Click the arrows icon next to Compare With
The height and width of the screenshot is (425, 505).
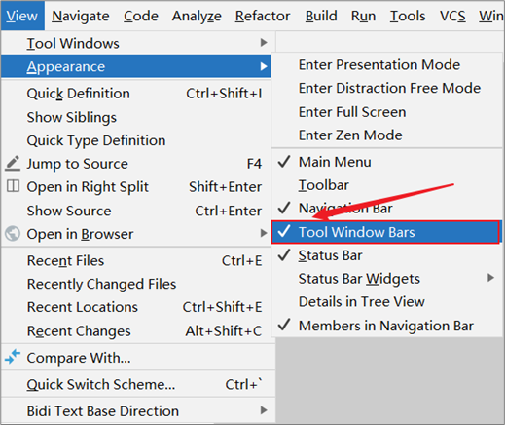pyautogui.click(x=13, y=357)
